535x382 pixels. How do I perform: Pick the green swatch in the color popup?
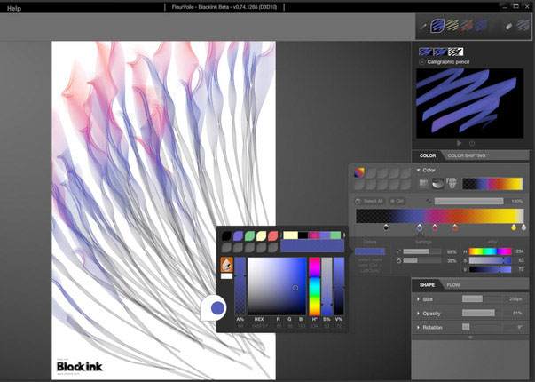pyautogui.click(x=251, y=235)
